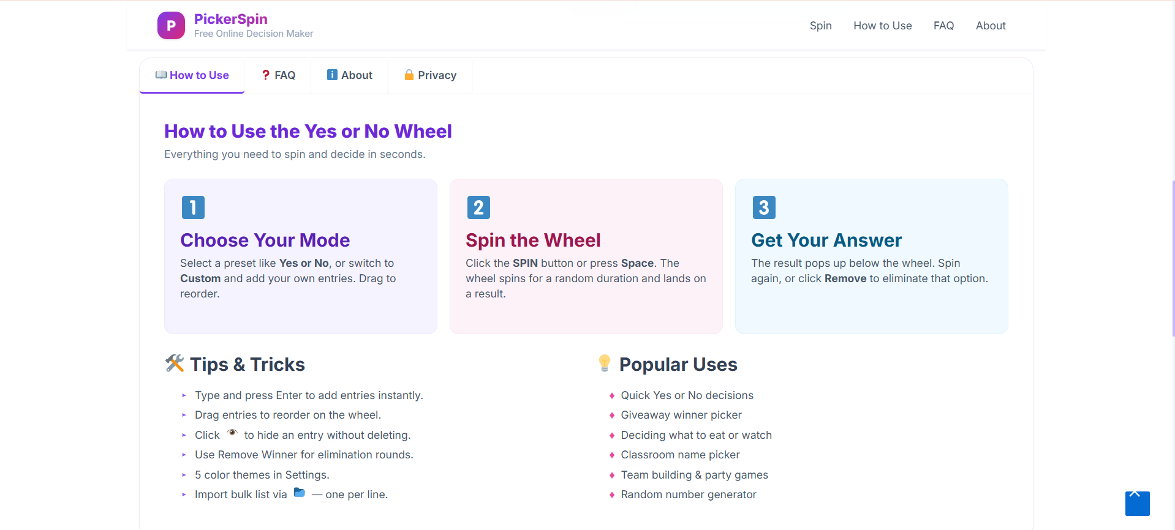Click Deciding what to eat or watch item
The image size is (1175, 530).
(x=696, y=435)
